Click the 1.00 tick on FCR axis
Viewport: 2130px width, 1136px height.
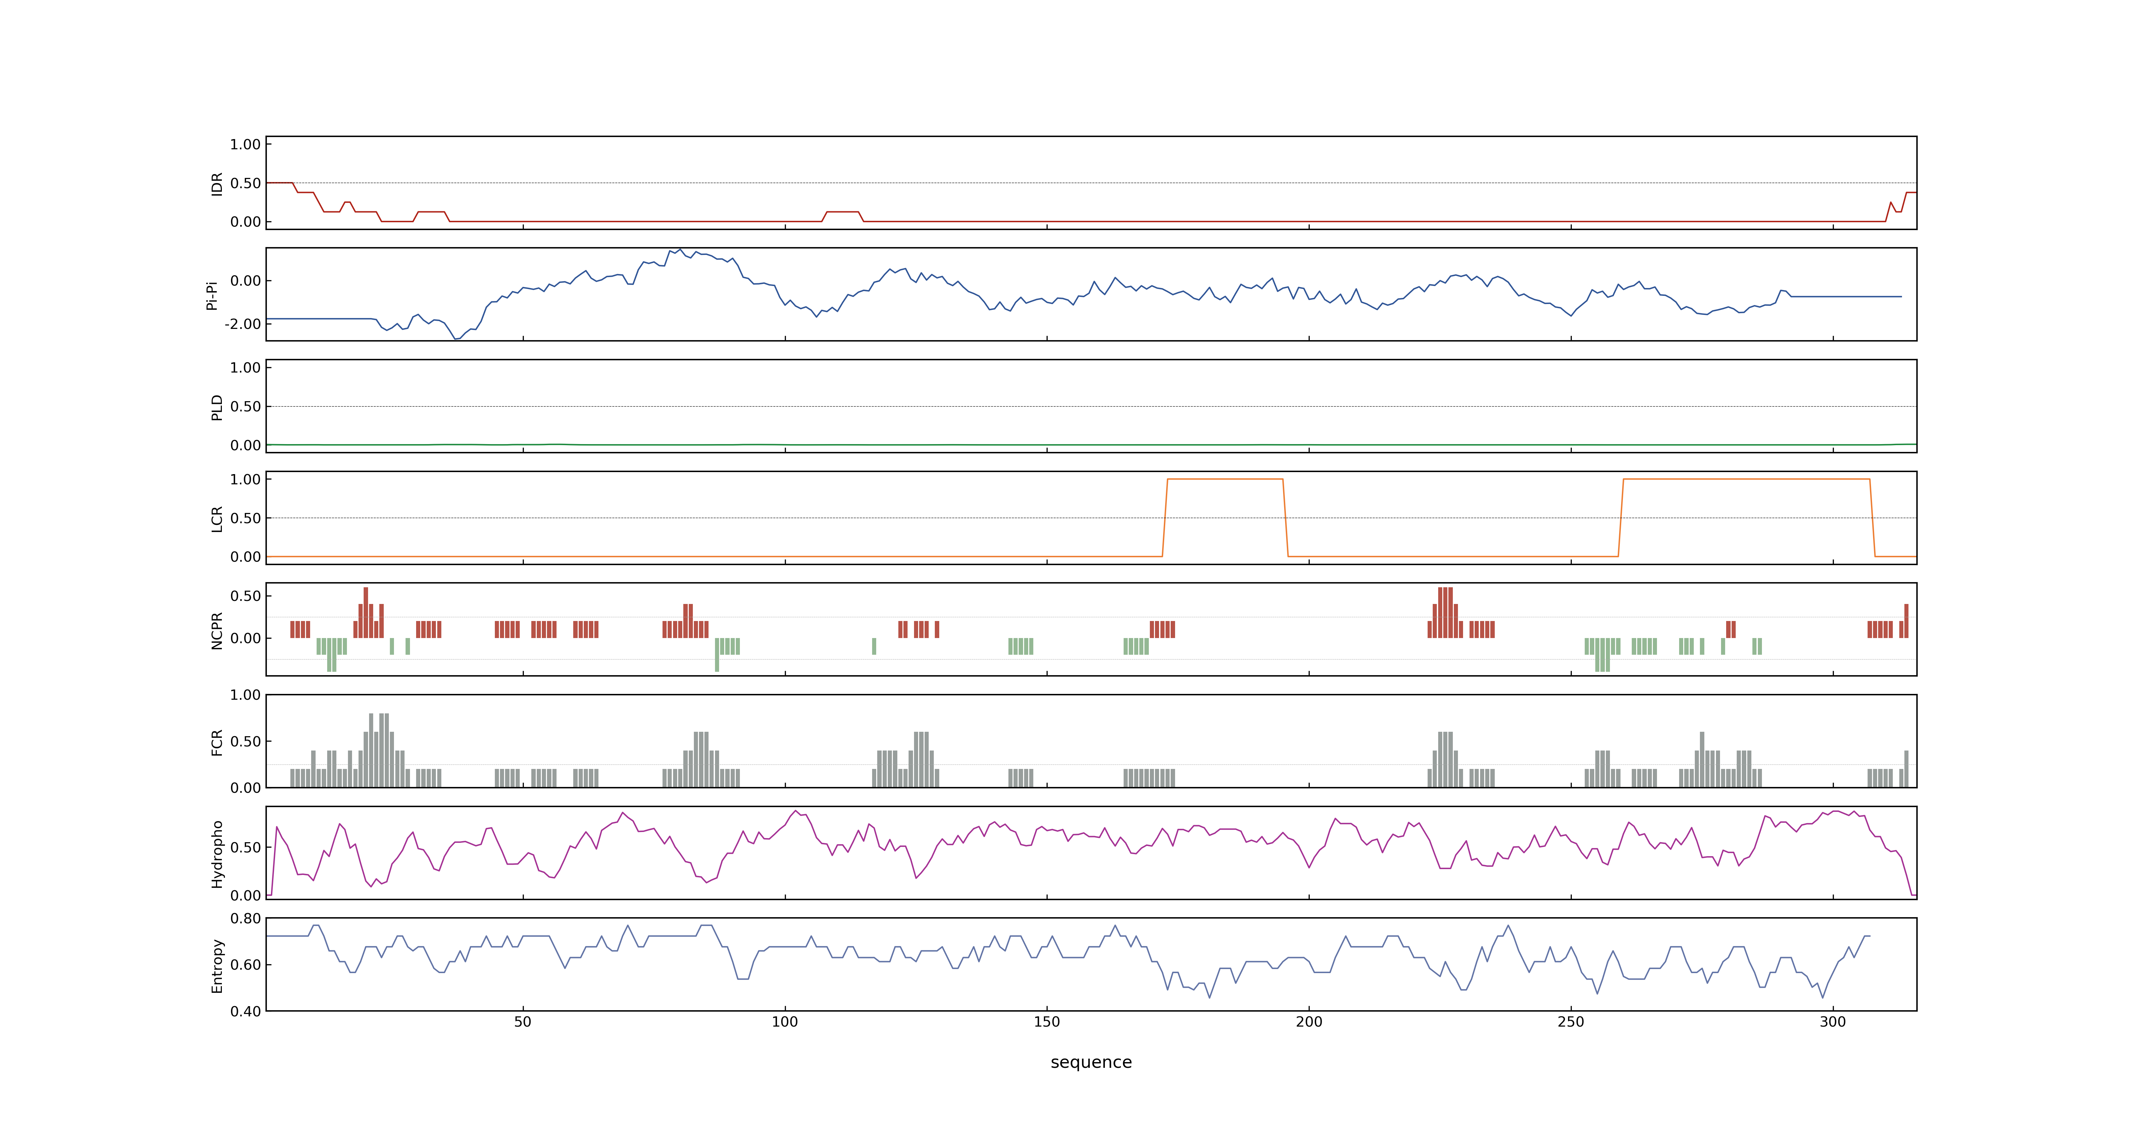246,695
